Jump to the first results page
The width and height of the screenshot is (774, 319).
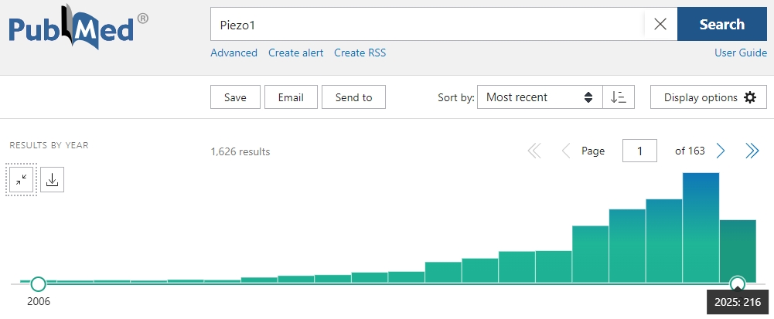[x=534, y=151]
